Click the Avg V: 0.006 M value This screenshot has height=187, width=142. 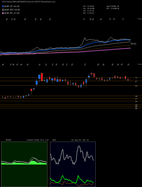(112, 6)
